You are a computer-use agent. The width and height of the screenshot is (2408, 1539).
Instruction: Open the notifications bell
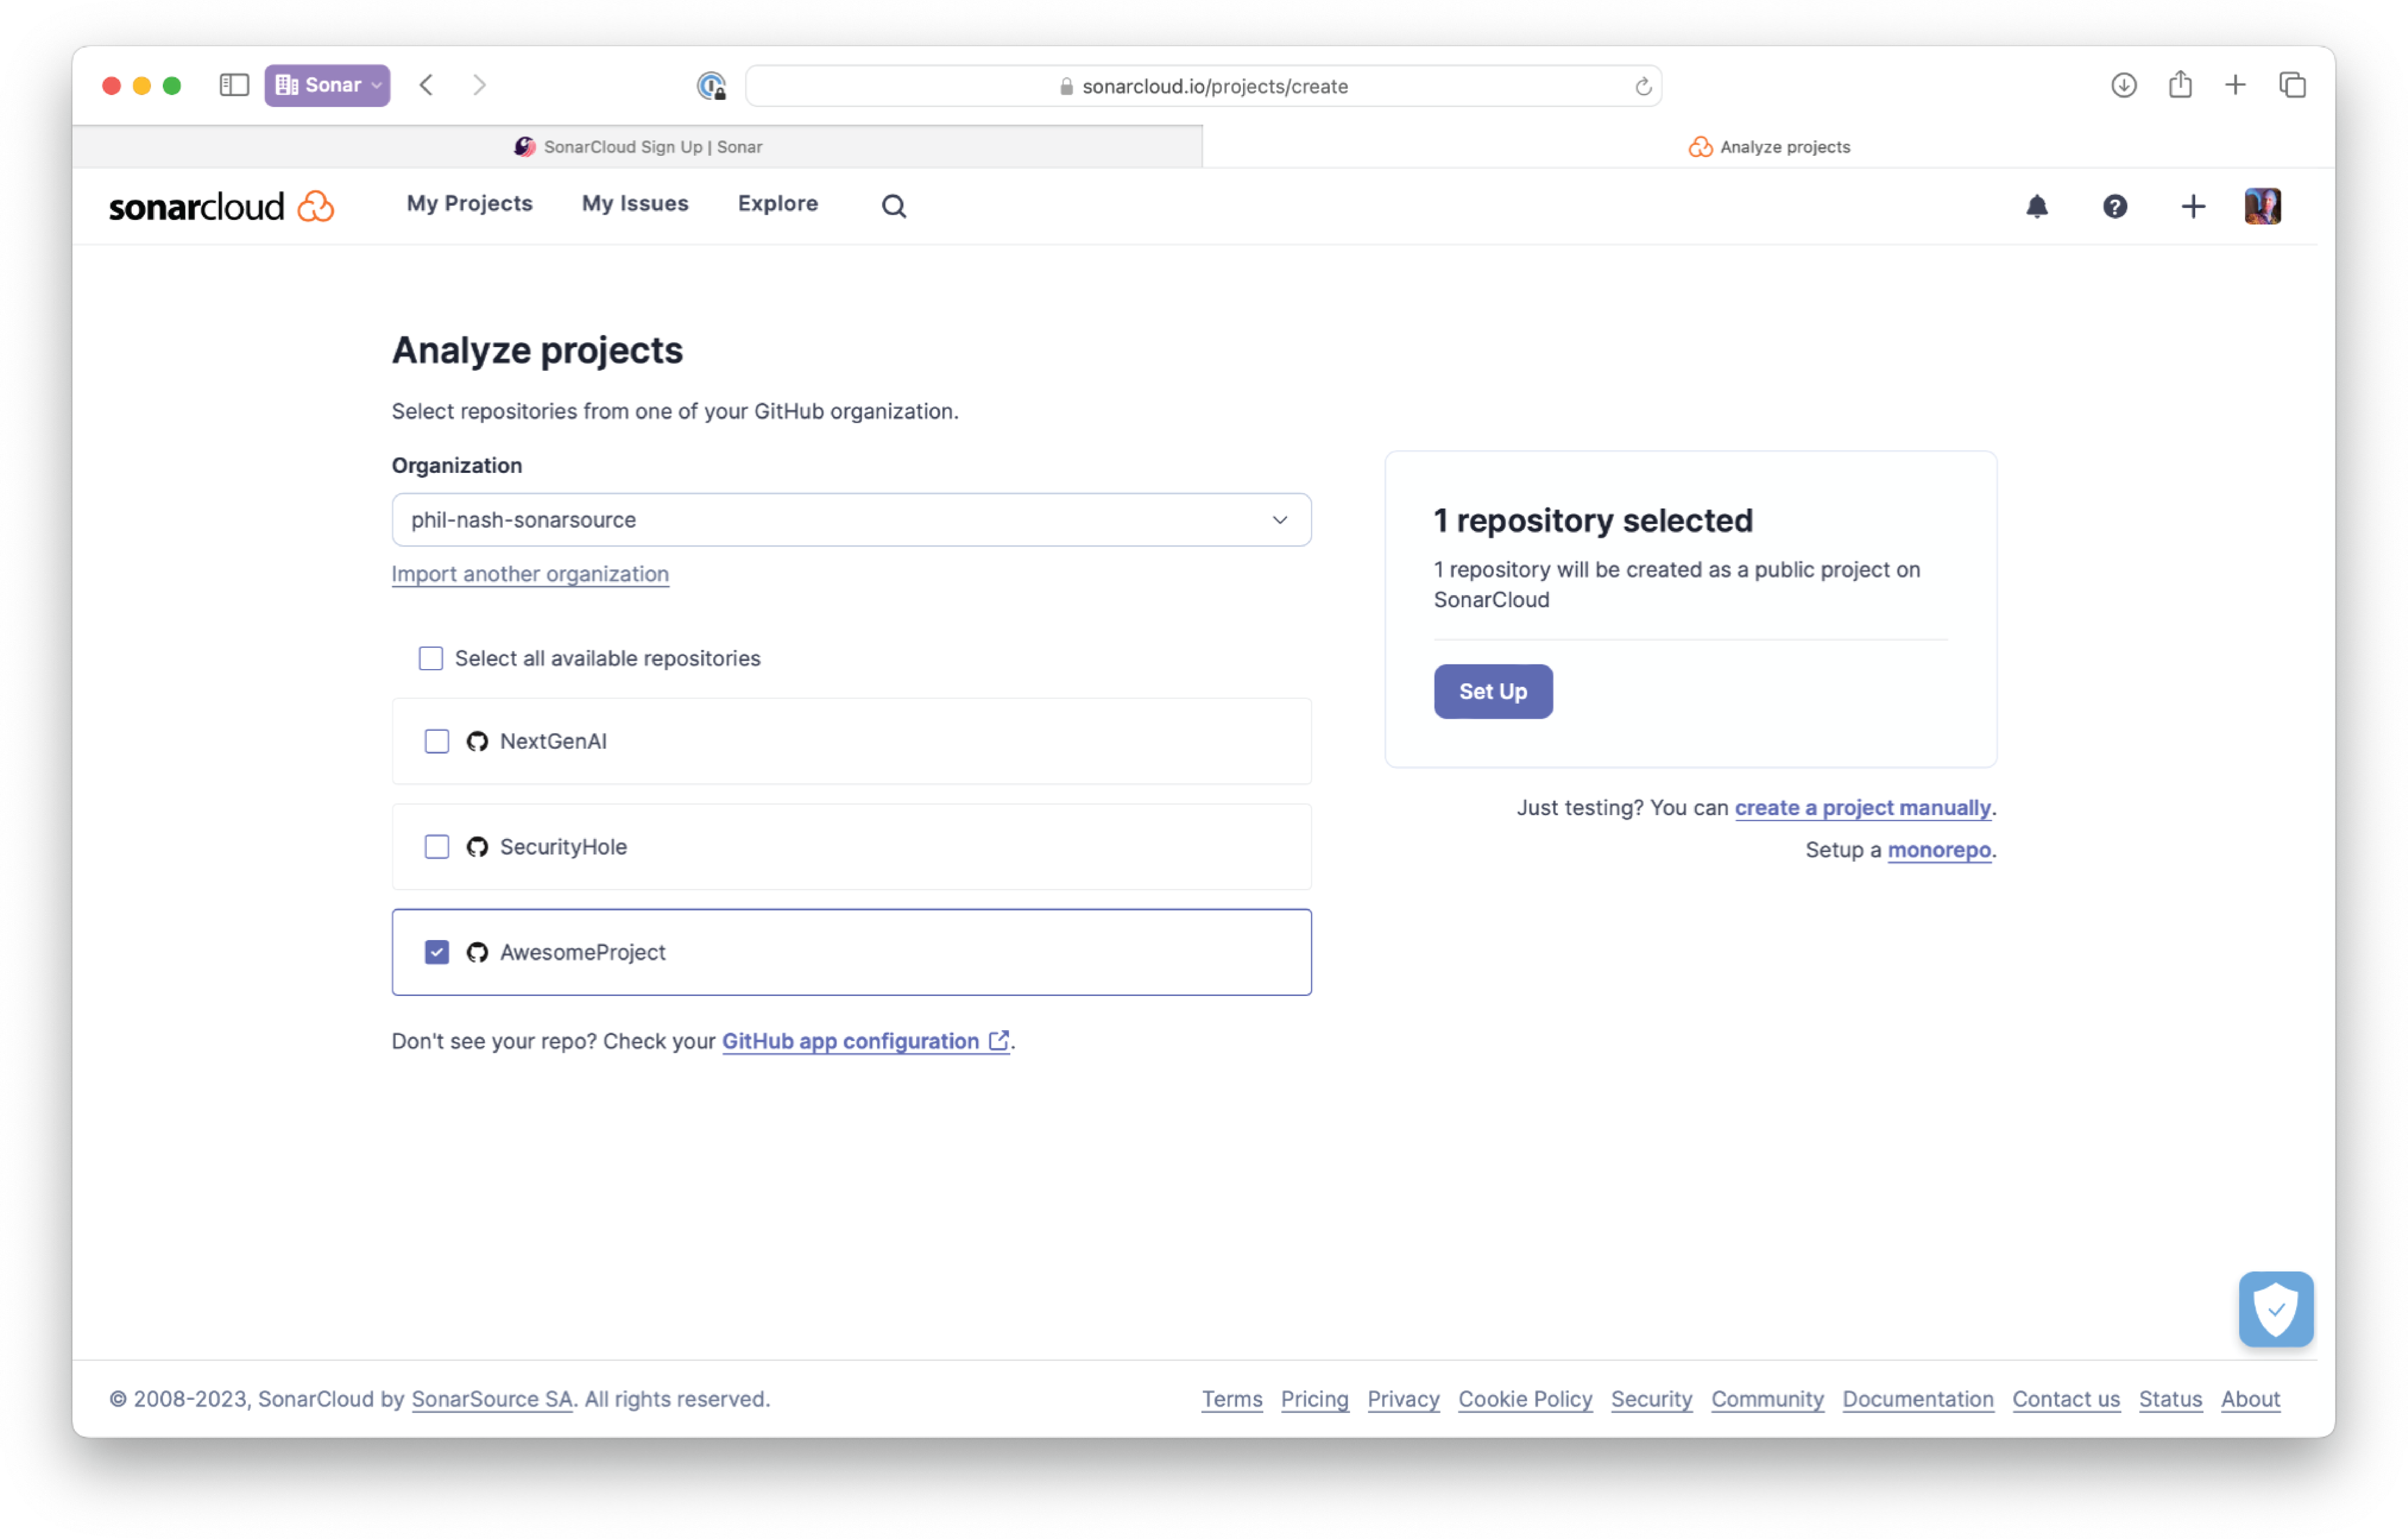coord(2038,206)
